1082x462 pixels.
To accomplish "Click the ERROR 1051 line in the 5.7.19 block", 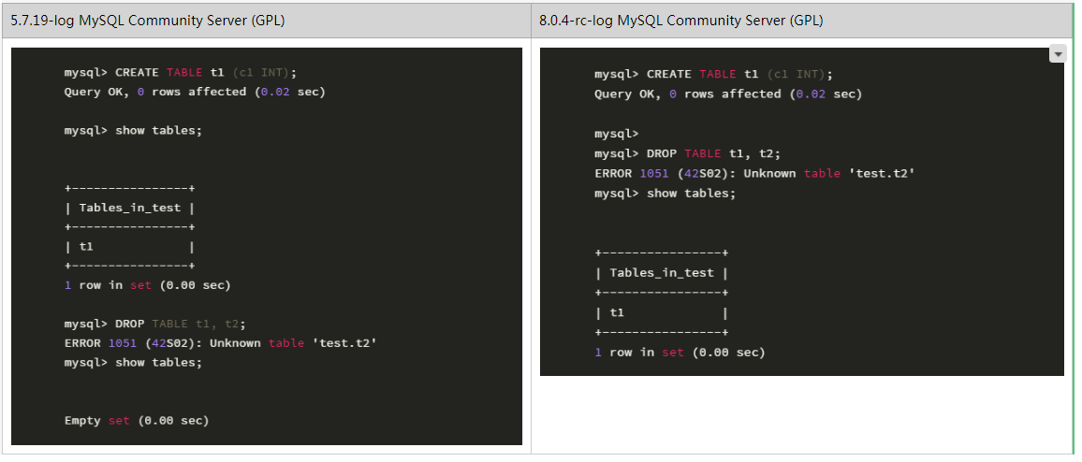I will pyautogui.click(x=221, y=342).
